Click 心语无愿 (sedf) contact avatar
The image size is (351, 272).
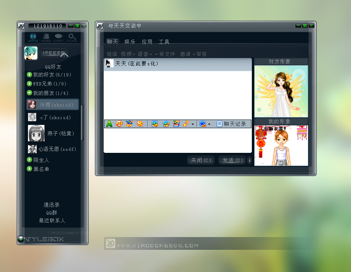(32, 149)
